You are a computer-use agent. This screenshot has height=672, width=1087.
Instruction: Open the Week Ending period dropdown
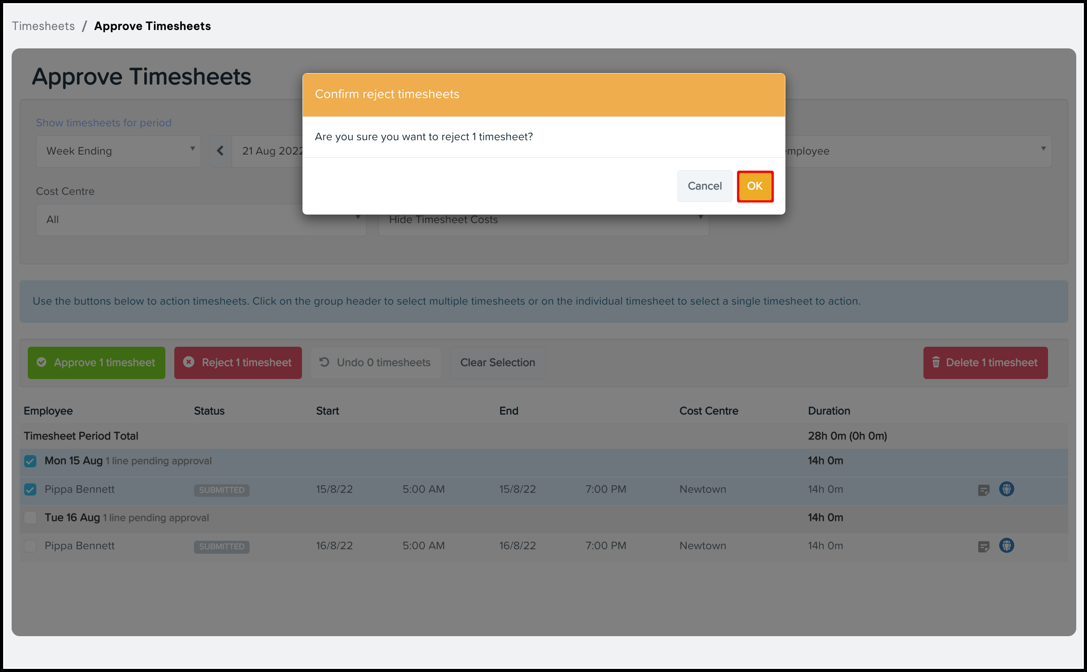[x=118, y=151]
